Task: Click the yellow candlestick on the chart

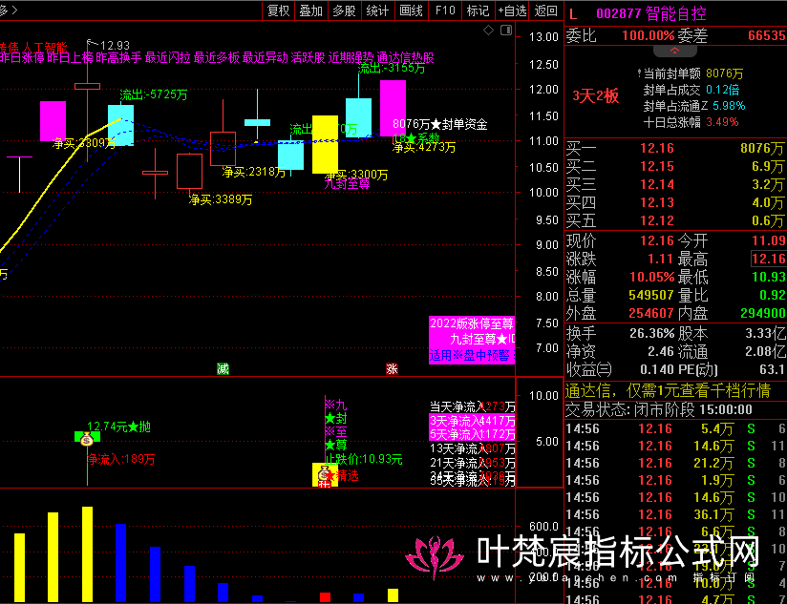Action: [x=326, y=144]
